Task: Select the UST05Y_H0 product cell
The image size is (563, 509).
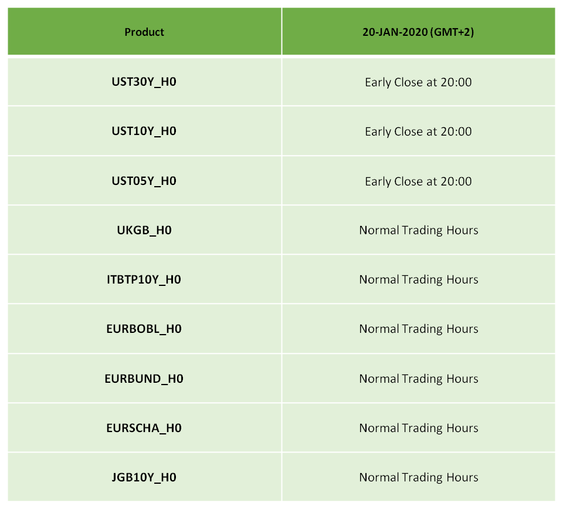Action: coord(144,181)
